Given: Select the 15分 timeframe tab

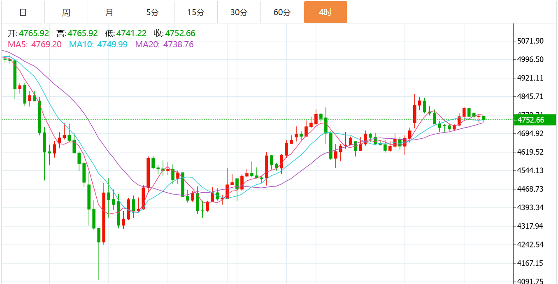Looking at the screenshot, I should 196,12.
